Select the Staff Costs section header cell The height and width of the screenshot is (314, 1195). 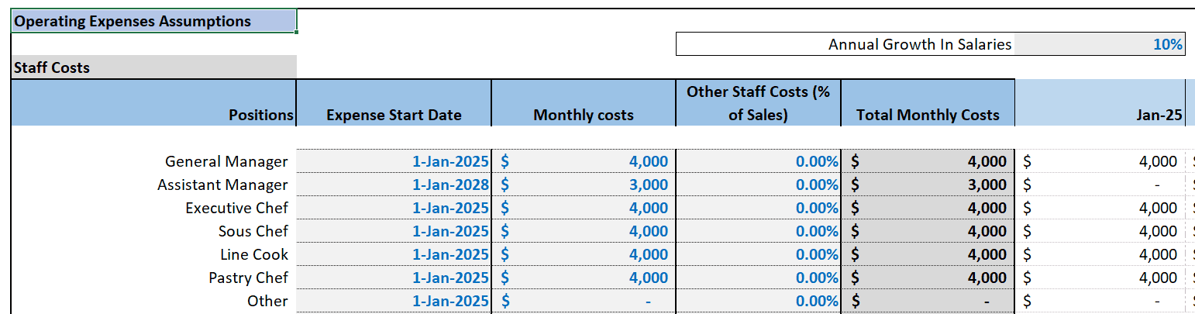point(153,67)
